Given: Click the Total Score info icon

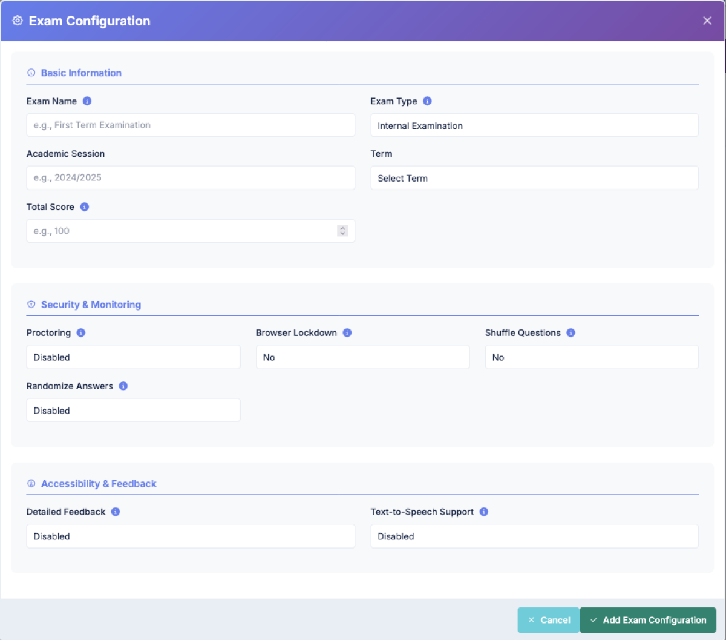Looking at the screenshot, I should click(x=85, y=206).
